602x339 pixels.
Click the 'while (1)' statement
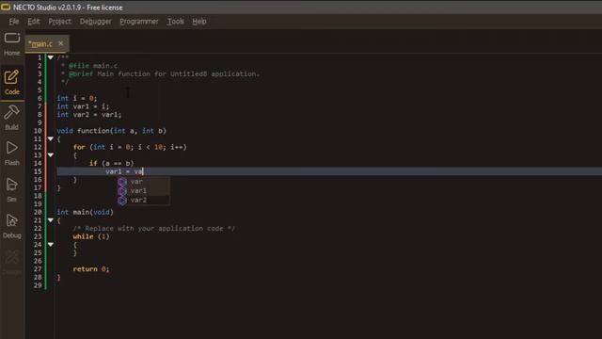pyautogui.click(x=91, y=236)
